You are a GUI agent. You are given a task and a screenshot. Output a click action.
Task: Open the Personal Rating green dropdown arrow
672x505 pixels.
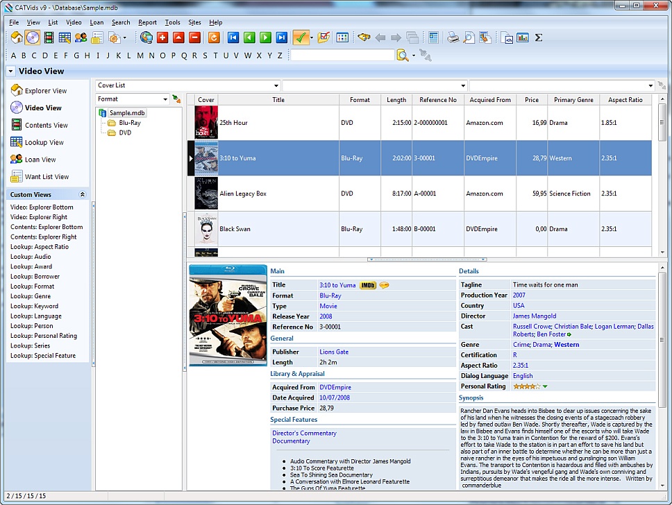click(x=545, y=386)
